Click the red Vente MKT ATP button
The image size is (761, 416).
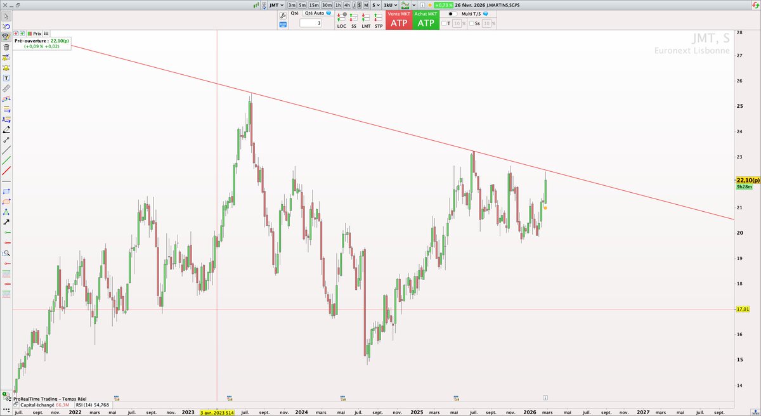398,20
